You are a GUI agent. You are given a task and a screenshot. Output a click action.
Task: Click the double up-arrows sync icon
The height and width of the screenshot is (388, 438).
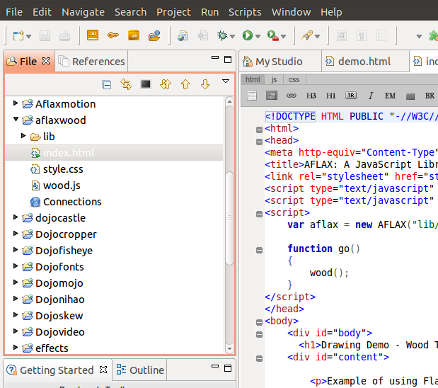pos(166,84)
